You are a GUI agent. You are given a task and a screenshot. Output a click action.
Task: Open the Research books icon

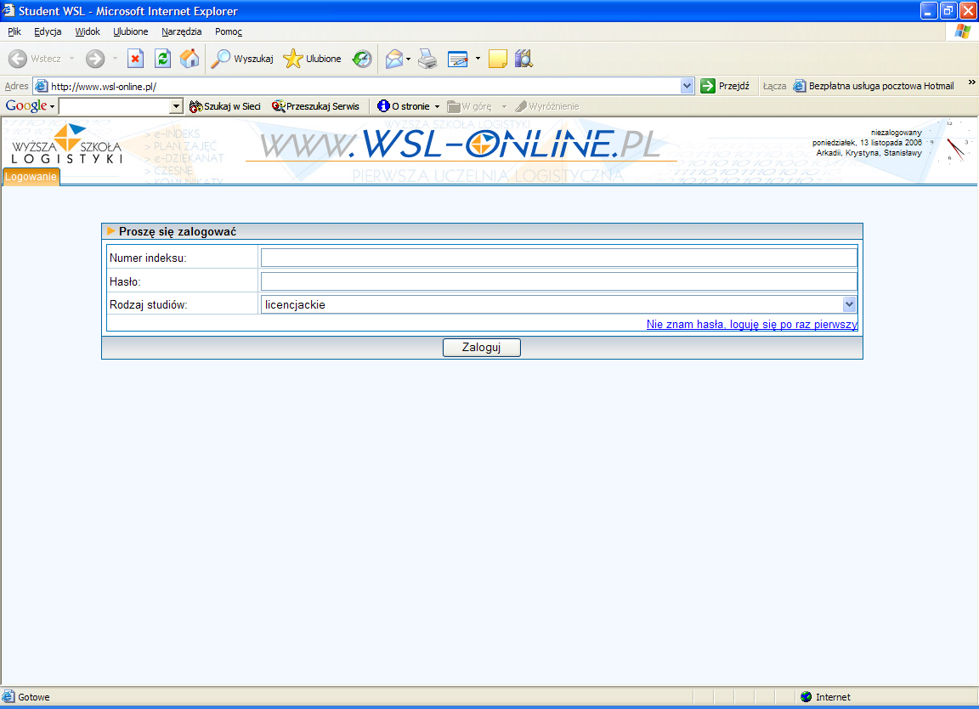(x=523, y=59)
